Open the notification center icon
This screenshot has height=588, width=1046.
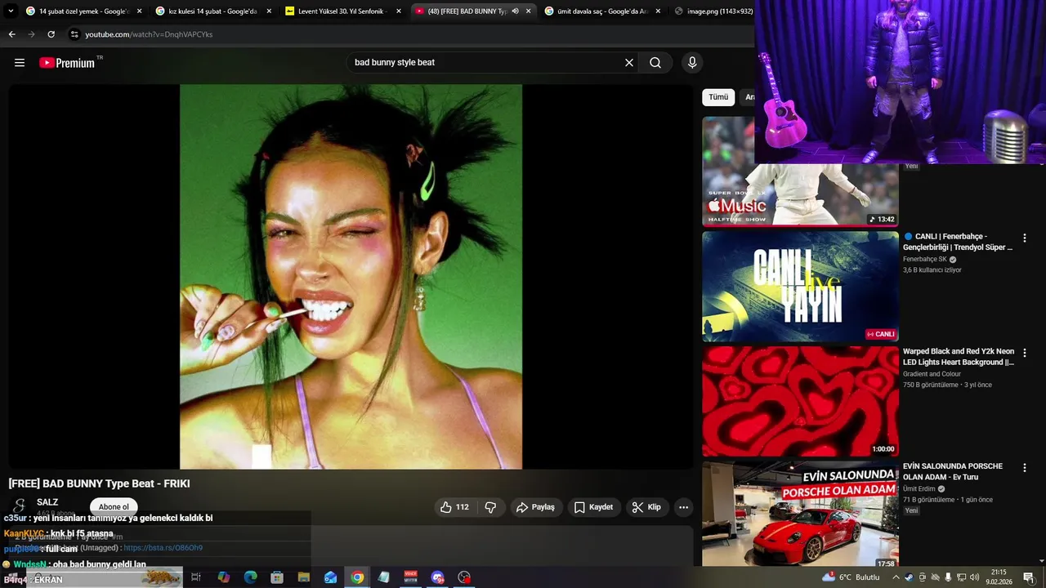tap(1029, 577)
